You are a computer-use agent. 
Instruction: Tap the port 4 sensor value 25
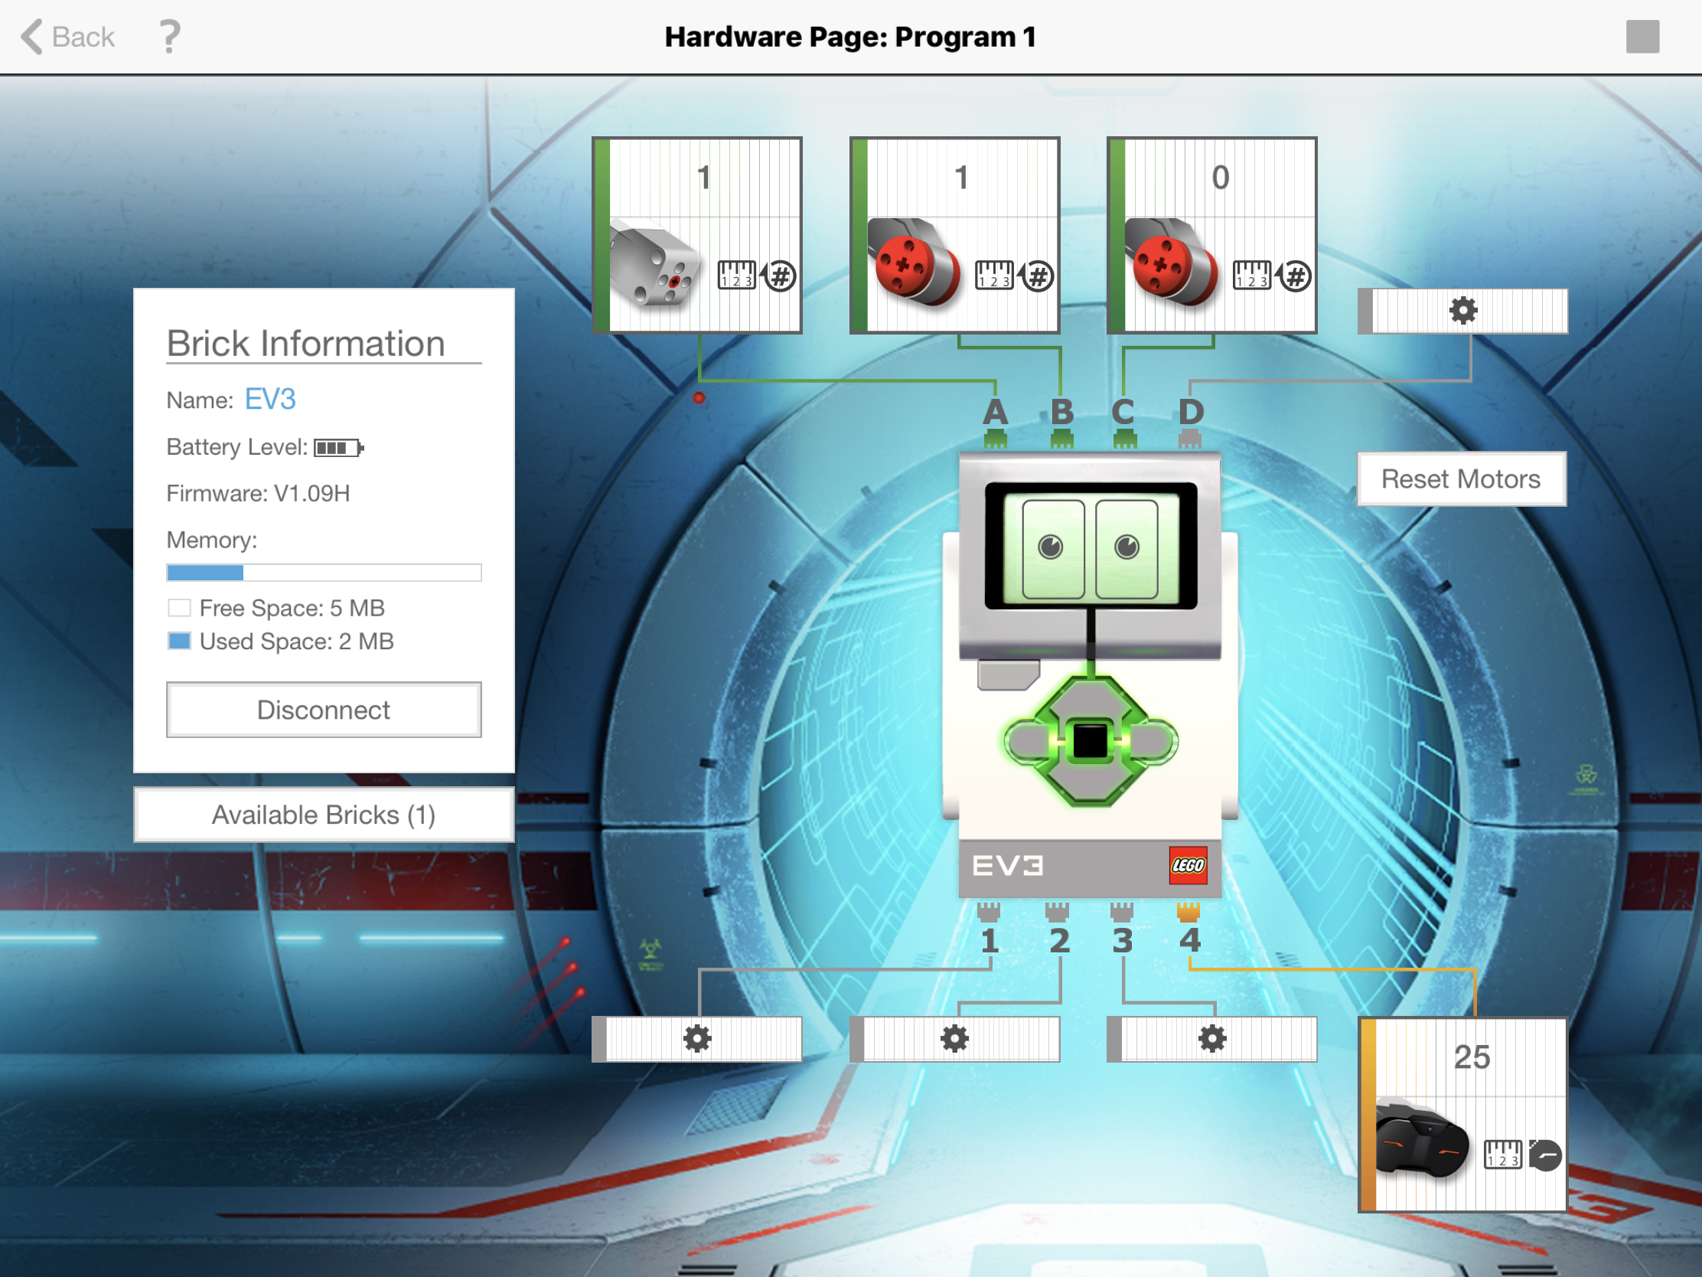tap(1472, 1057)
